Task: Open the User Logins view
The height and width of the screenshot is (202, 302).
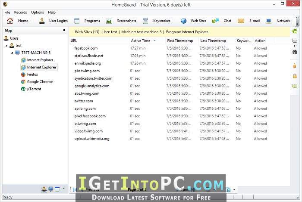Action: [53, 21]
